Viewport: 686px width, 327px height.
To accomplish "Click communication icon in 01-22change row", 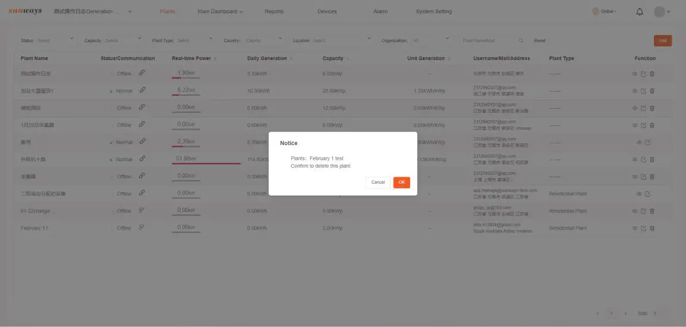I will (141, 210).
